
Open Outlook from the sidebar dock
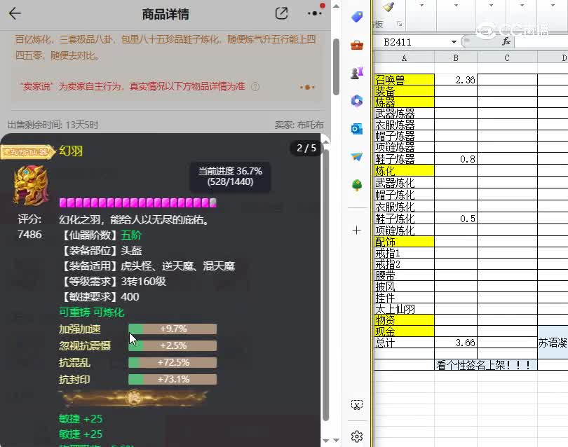[x=357, y=128]
